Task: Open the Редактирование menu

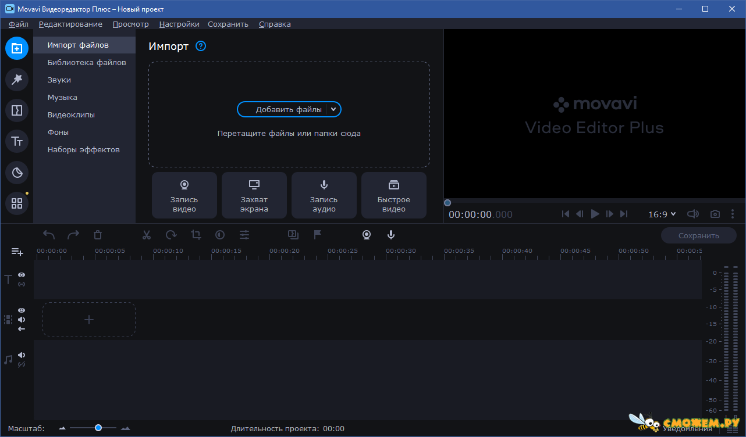Action: [x=70, y=24]
